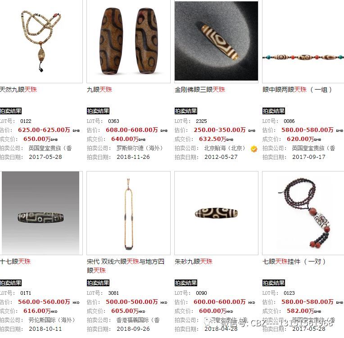The height and width of the screenshot is (338, 344).
Task: Open the 朱砂九眼天珠 bead thumbnail
Action: (x=216, y=213)
